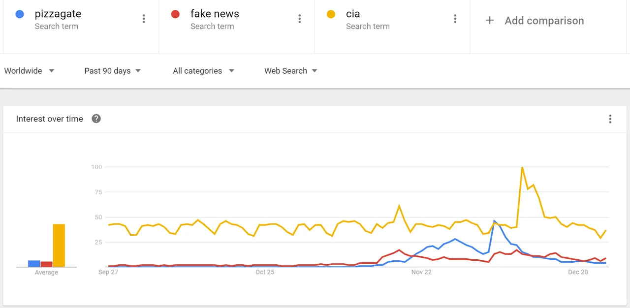This screenshot has width=630, height=308.
Task: Click the Nov 22 date label on axis
Action: (x=421, y=272)
